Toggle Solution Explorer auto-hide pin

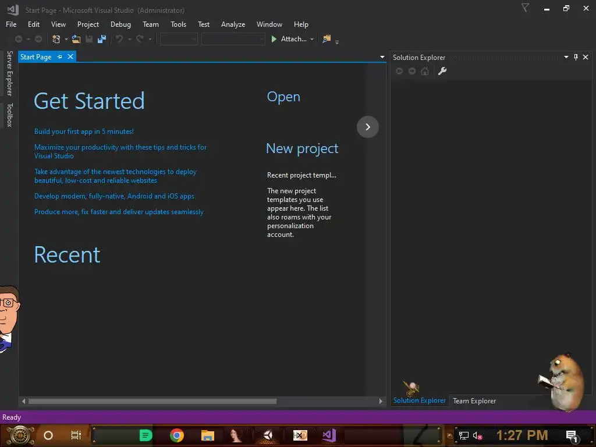[576, 57]
